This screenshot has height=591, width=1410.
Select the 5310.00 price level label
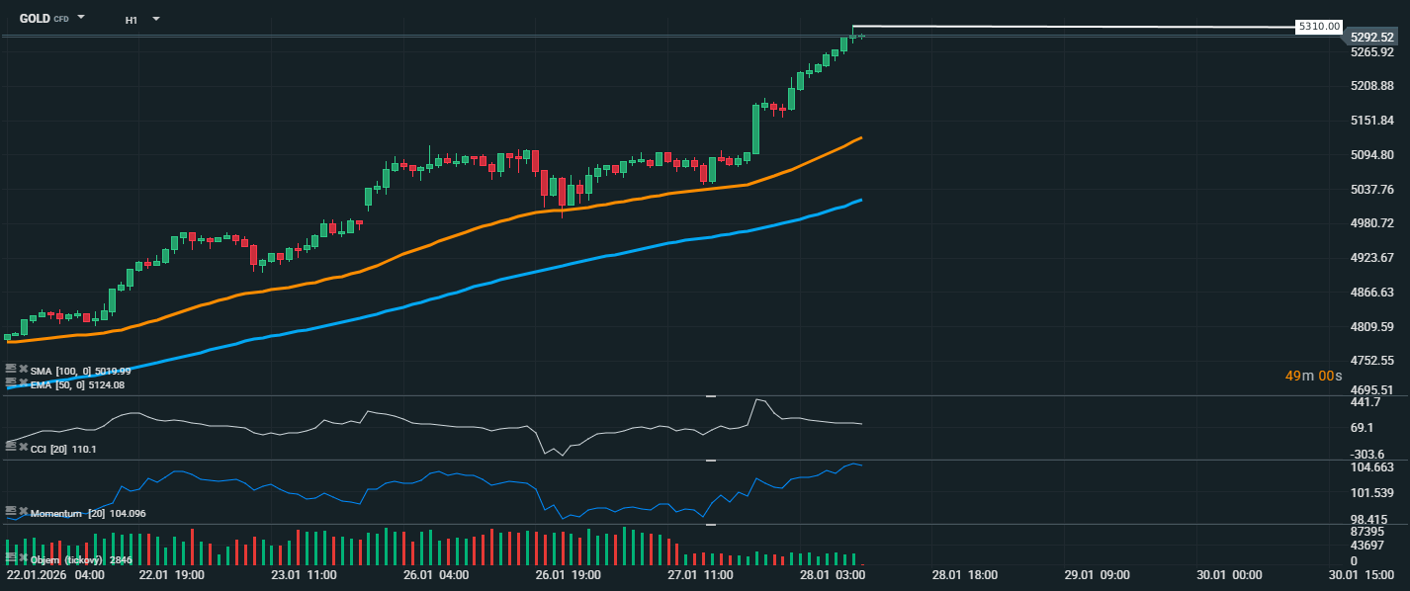coord(1320,27)
